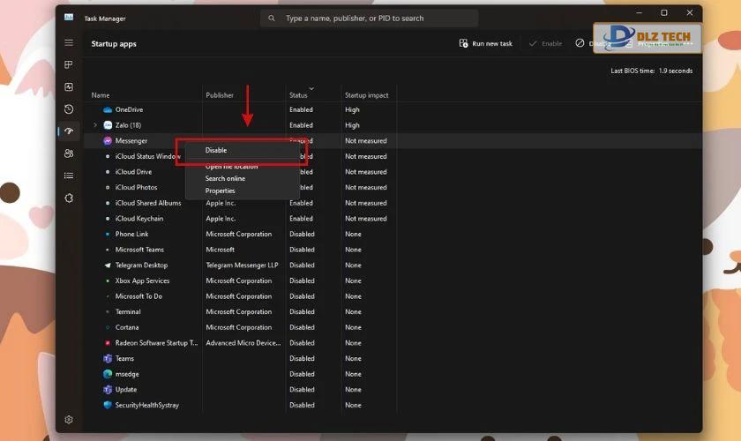Focus the name, publisher, or PID search box
Image resolution: width=741 pixels, height=441 pixels.
(x=369, y=19)
